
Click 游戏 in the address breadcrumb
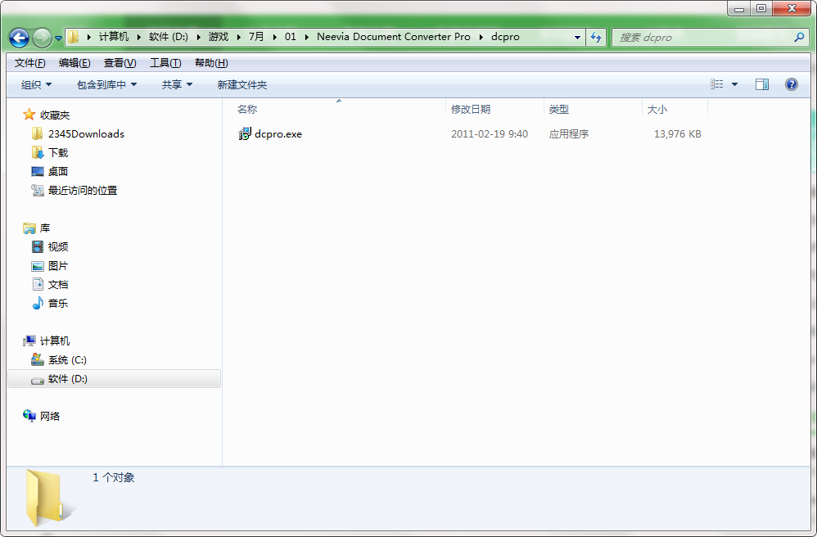219,37
